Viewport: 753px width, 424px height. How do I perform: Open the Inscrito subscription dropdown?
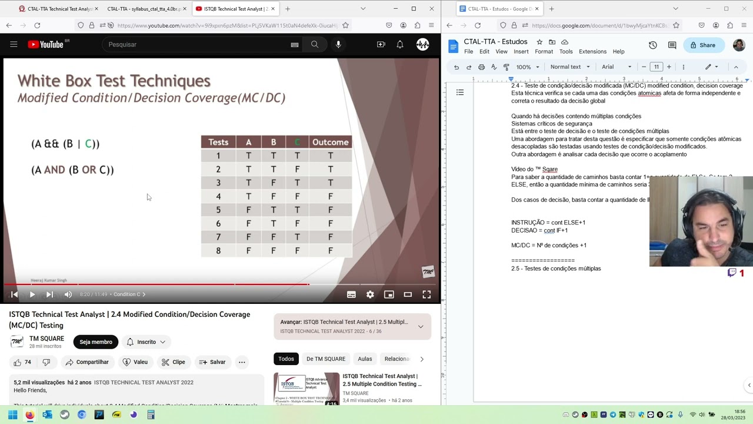click(x=146, y=342)
